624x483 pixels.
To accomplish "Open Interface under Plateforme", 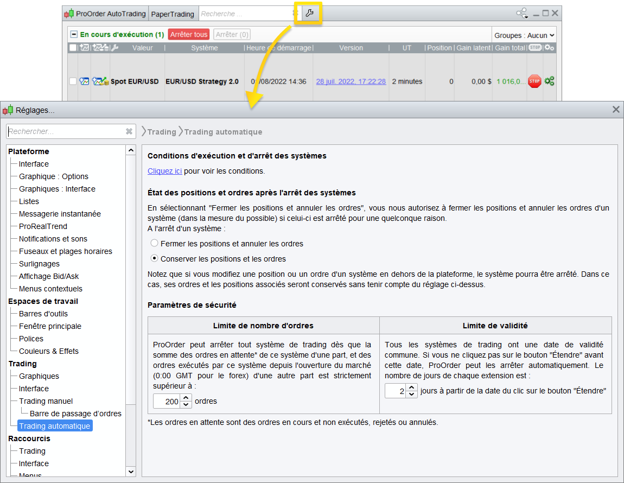I will (x=34, y=164).
